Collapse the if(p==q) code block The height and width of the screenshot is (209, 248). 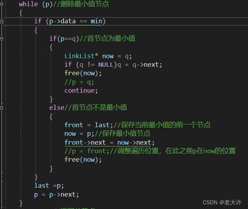[2, 39]
